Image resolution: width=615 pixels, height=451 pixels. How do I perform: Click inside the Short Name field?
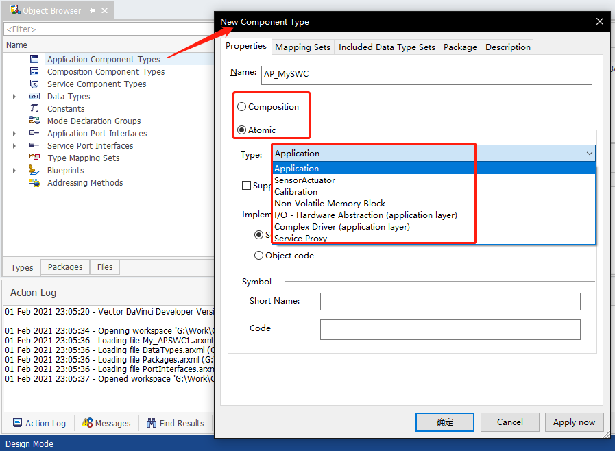(450, 302)
